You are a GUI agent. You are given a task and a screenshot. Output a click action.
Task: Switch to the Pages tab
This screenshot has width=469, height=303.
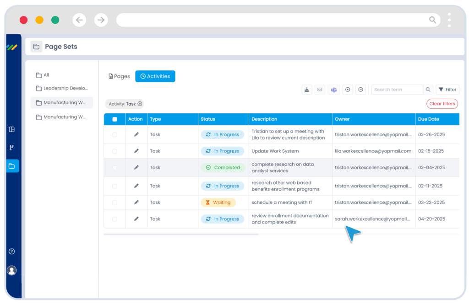click(x=119, y=76)
